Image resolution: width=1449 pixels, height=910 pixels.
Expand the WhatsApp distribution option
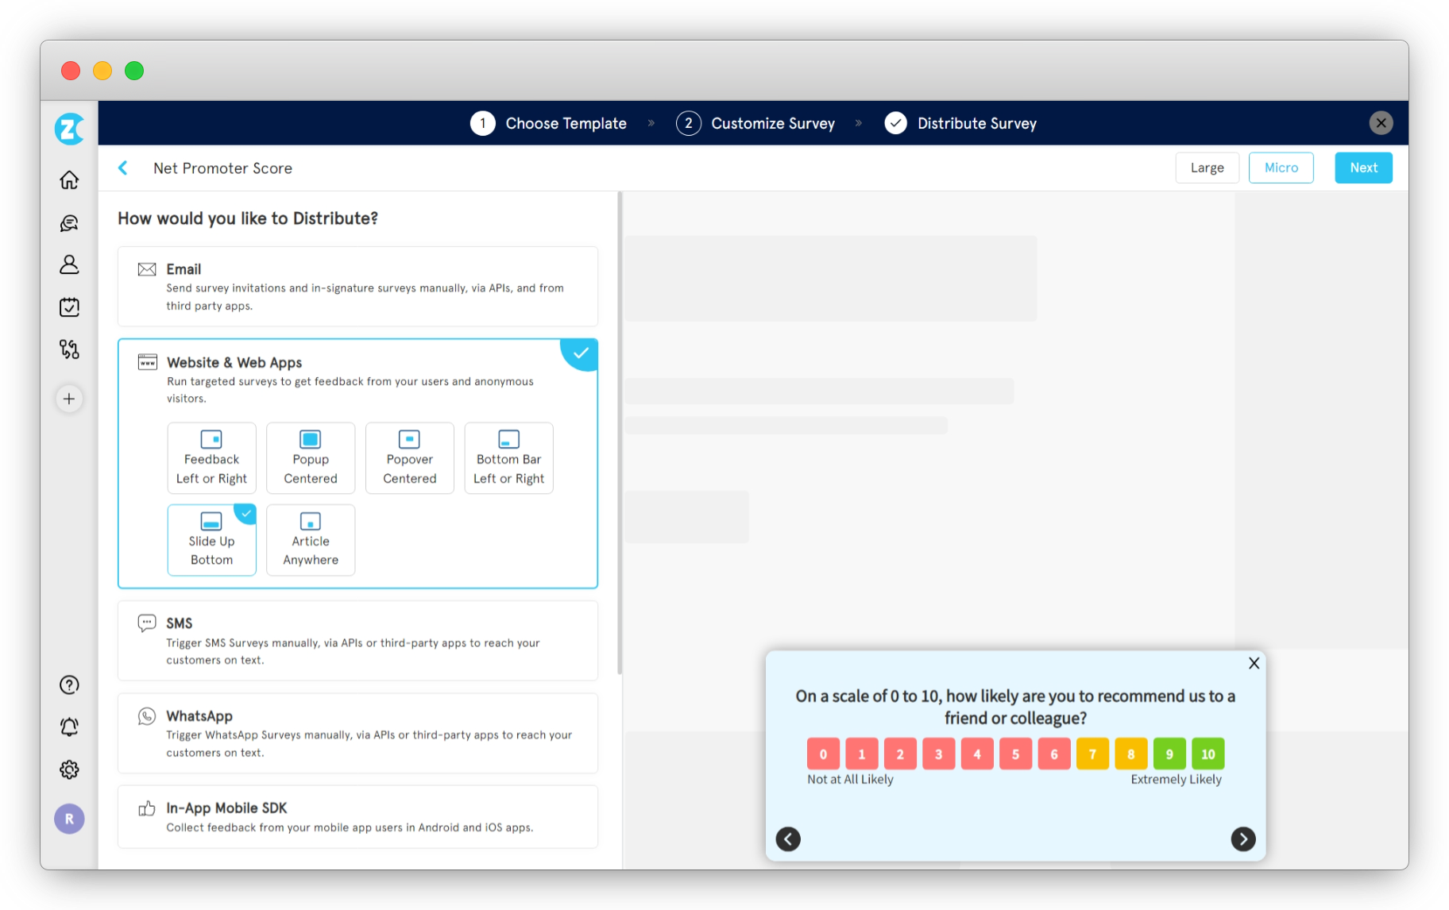point(357,733)
